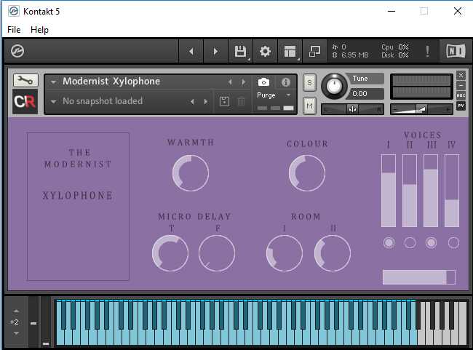The height and width of the screenshot is (350, 473).
Task: Click the horizontal slider below voice toggles
Action: point(419,277)
